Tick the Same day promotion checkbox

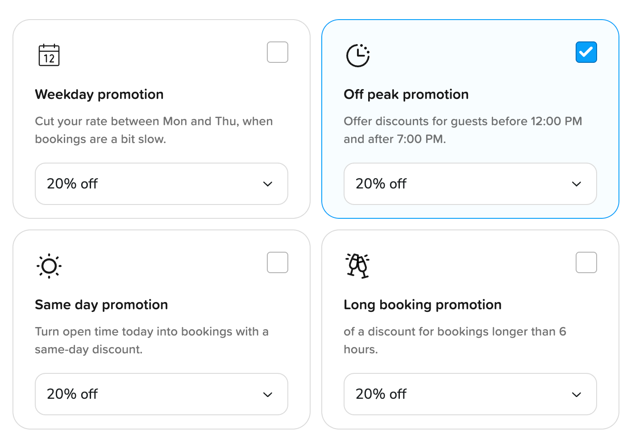pyautogui.click(x=278, y=262)
